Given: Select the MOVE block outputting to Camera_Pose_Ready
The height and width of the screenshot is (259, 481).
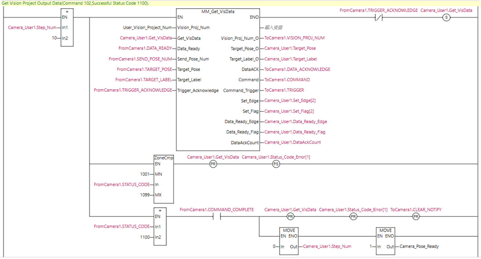Looking at the screenshot, I should click(x=385, y=241).
